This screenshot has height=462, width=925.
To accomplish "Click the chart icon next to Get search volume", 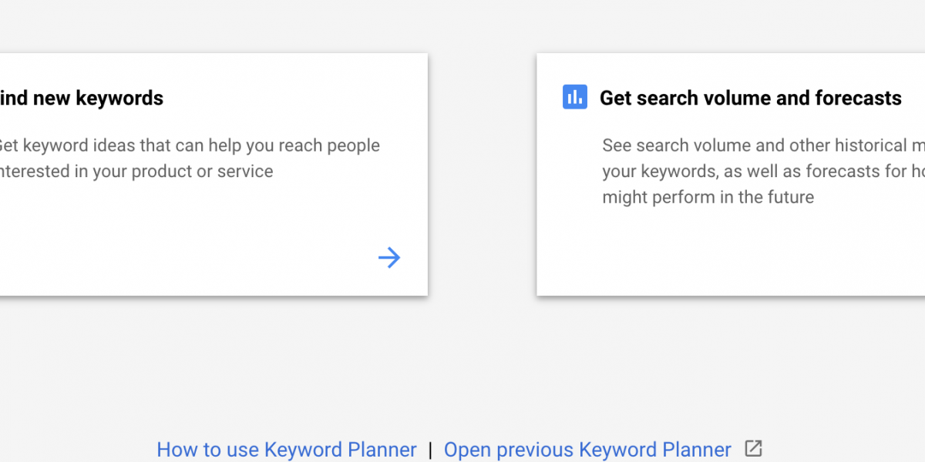I will pyautogui.click(x=575, y=97).
